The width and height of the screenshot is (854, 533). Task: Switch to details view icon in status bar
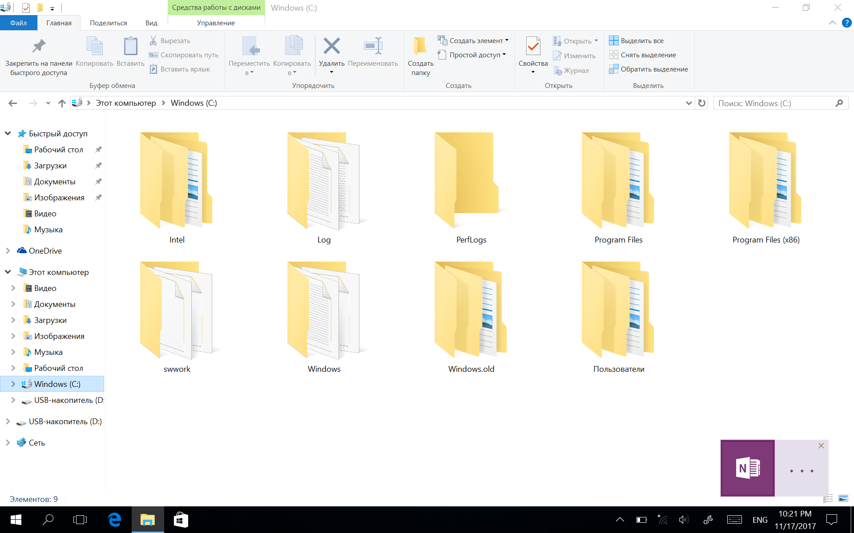tap(828, 498)
